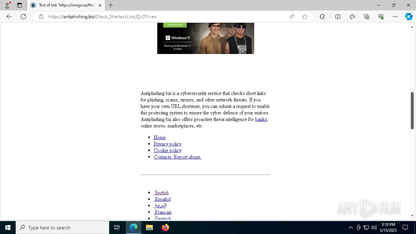
Task: Open Task View on taskbar
Action: 117,227
